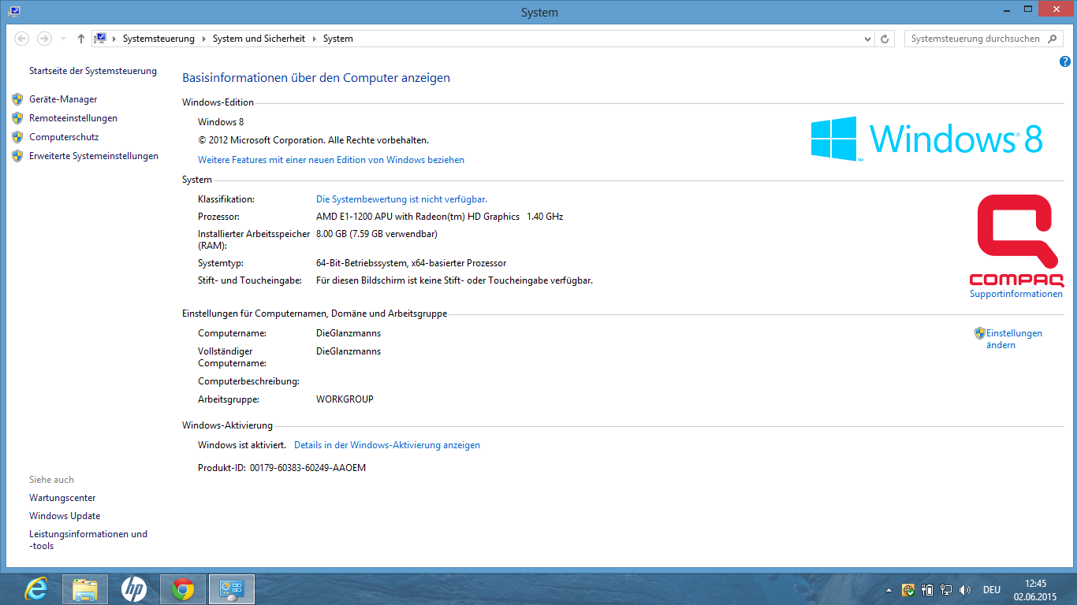The image size is (1077, 605).
Task: Expand the breadcrumb arrow after Systemsteuerung
Action: 203,39
